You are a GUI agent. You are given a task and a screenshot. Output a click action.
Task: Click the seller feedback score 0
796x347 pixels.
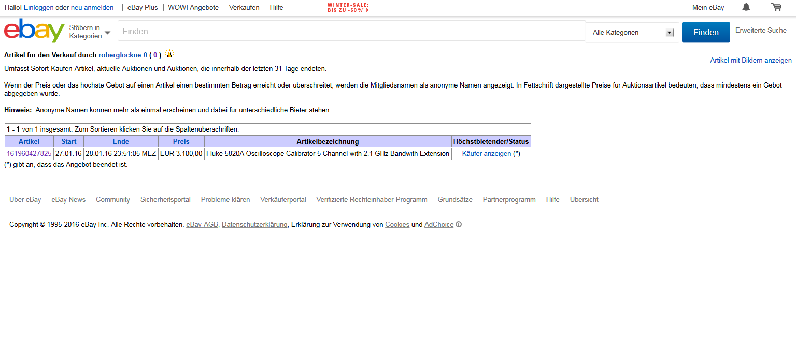click(x=155, y=55)
